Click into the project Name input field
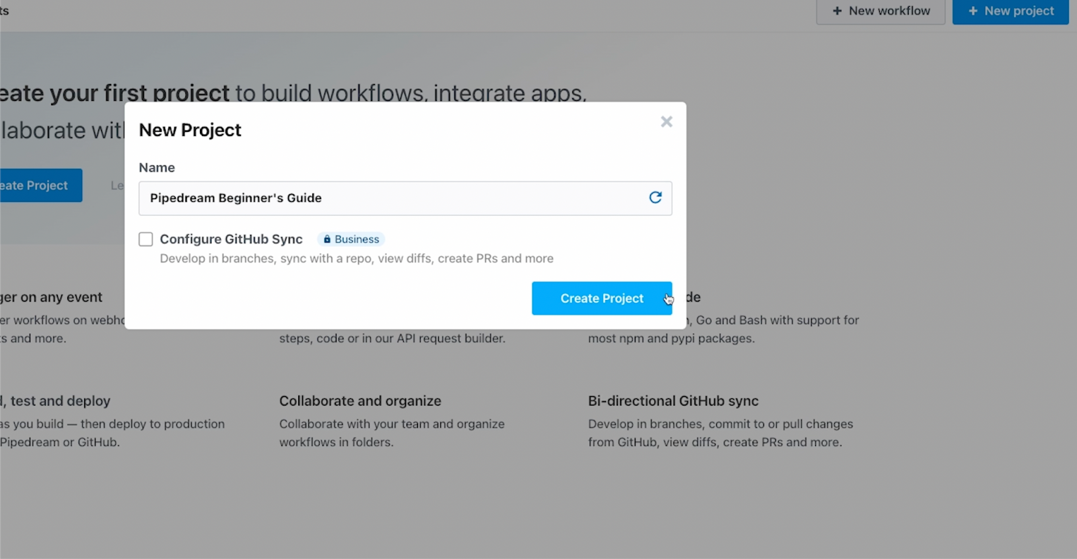Image resolution: width=1077 pixels, height=559 pixels. [405, 198]
